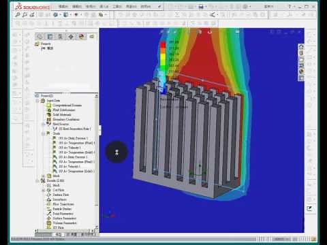
Task: Select Surface Parameters in the tree
Action: pos(65,218)
